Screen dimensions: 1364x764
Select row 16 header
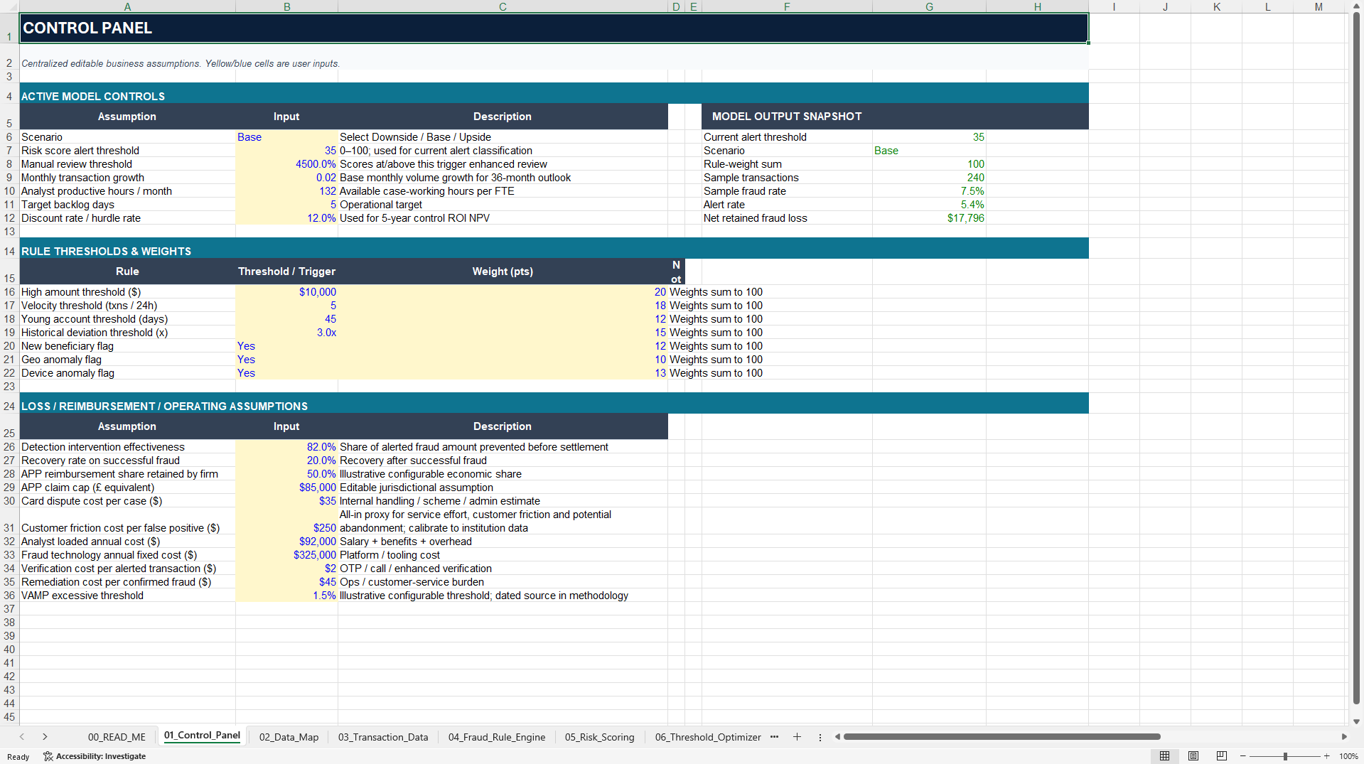[9, 292]
